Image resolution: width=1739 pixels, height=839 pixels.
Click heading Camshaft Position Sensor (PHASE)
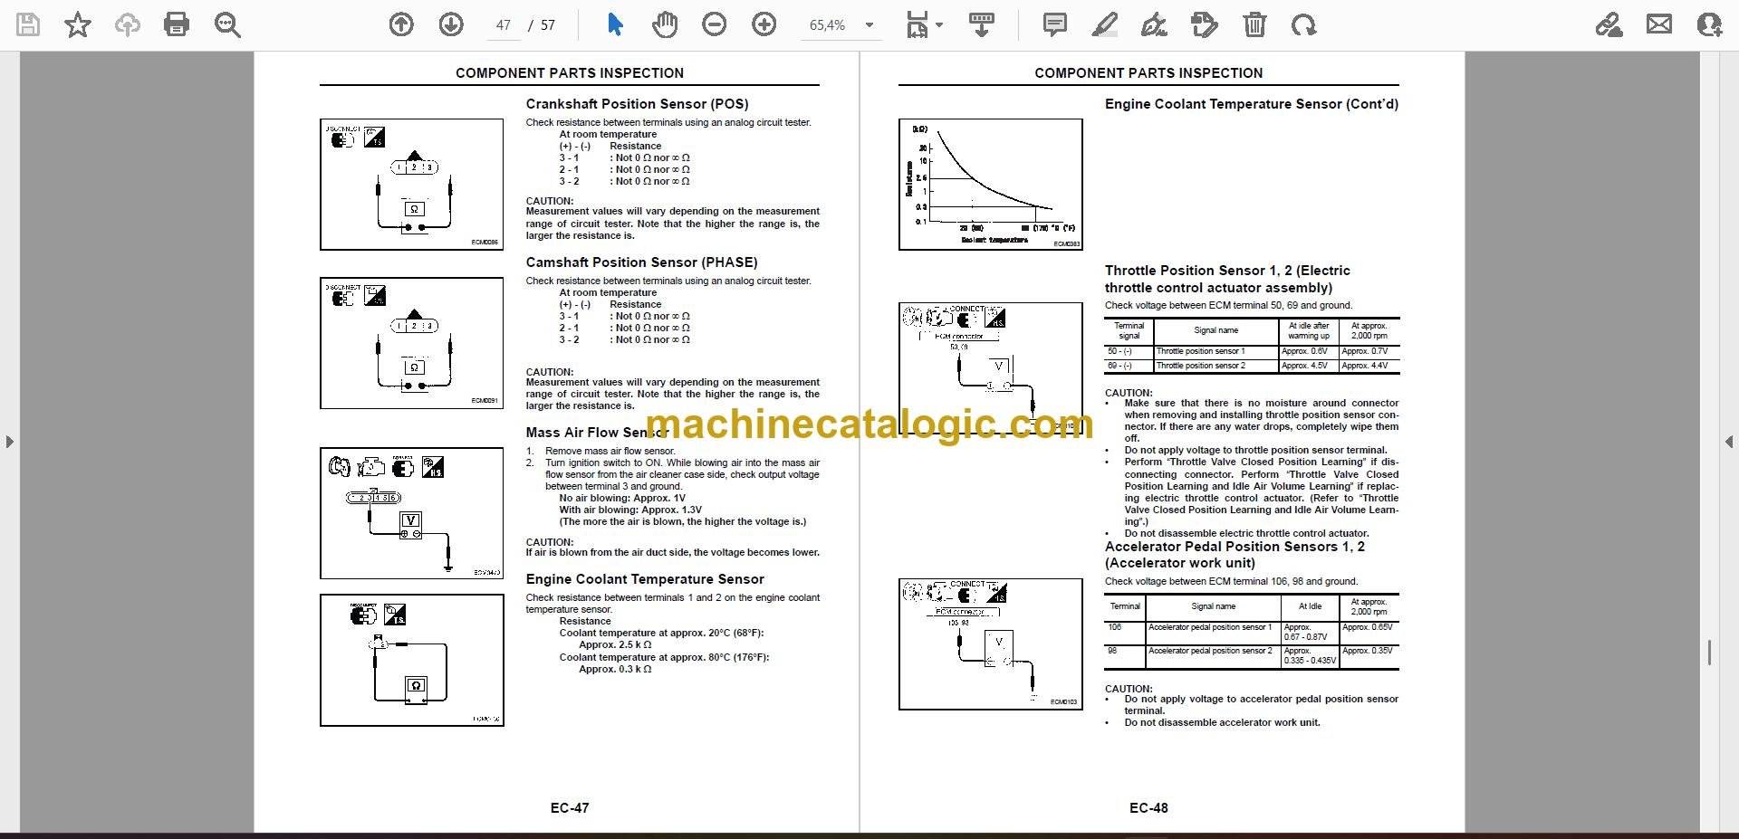[x=641, y=262]
